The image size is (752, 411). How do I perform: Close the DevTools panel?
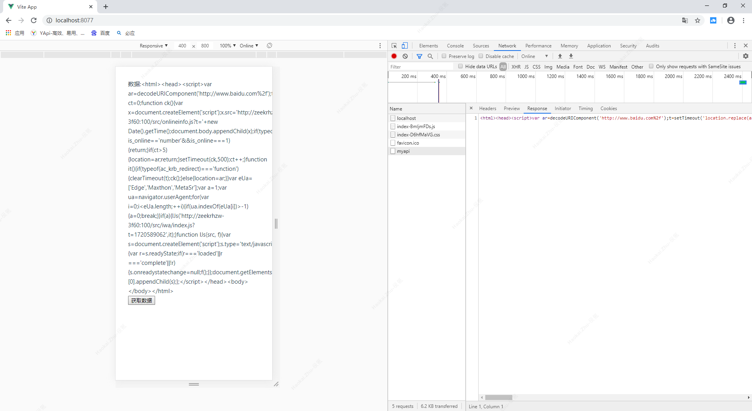click(746, 46)
